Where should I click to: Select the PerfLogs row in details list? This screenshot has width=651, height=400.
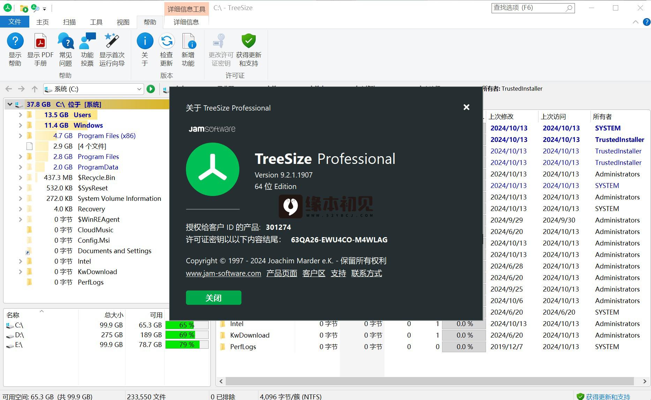point(243,347)
